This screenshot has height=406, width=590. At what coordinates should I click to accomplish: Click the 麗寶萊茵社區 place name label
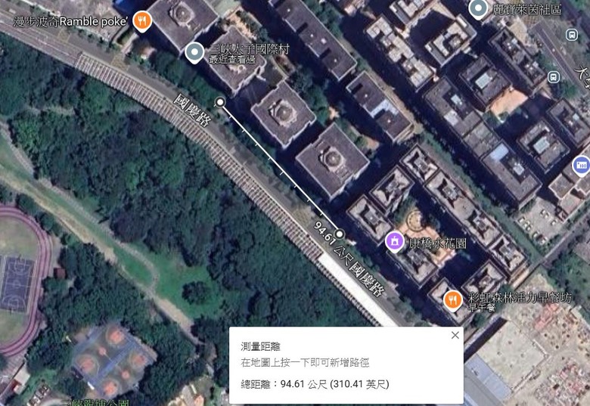click(527, 9)
